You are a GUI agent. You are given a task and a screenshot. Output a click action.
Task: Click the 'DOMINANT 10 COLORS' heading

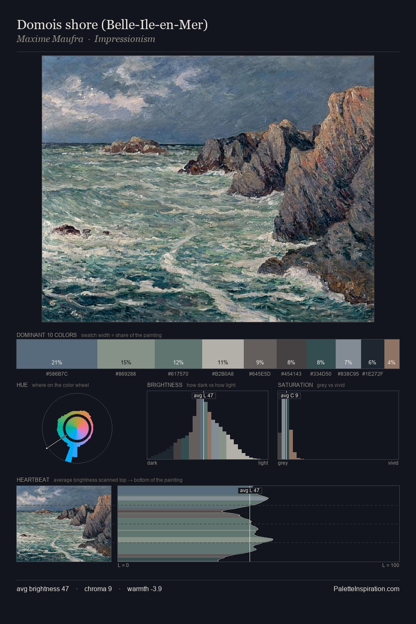(47, 335)
